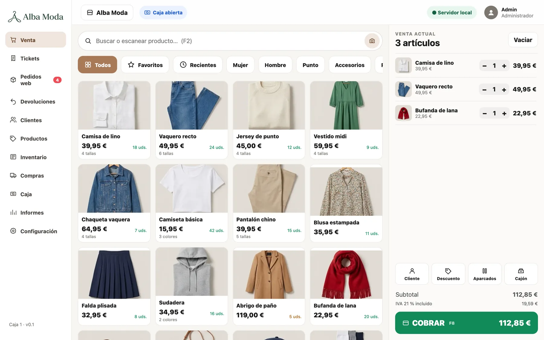Add Vestido midi to the sale
544x340 pixels.
[346, 120]
